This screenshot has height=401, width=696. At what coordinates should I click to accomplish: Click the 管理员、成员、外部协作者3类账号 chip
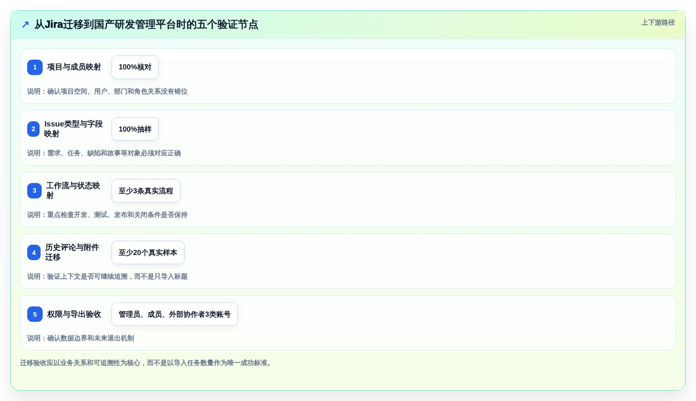coord(175,314)
